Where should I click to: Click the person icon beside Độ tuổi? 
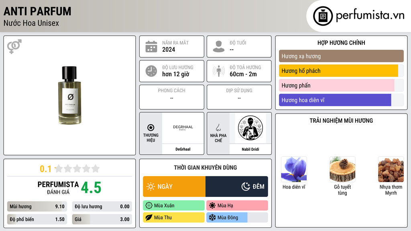click(x=219, y=47)
